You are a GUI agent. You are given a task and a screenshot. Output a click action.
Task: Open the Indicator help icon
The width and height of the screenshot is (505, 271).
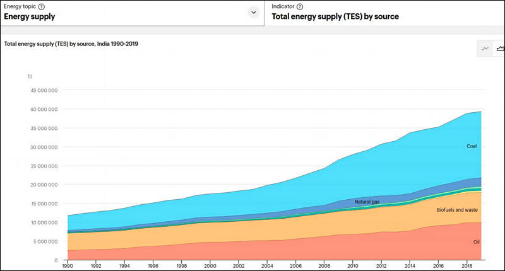pos(300,6)
